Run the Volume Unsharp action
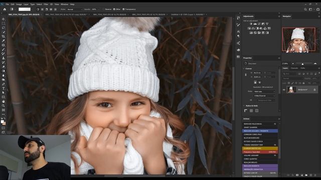This screenshot has height=180, width=321. coord(260,155)
